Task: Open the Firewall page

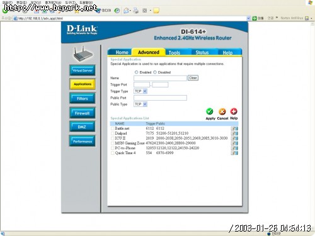Action: 83,113
